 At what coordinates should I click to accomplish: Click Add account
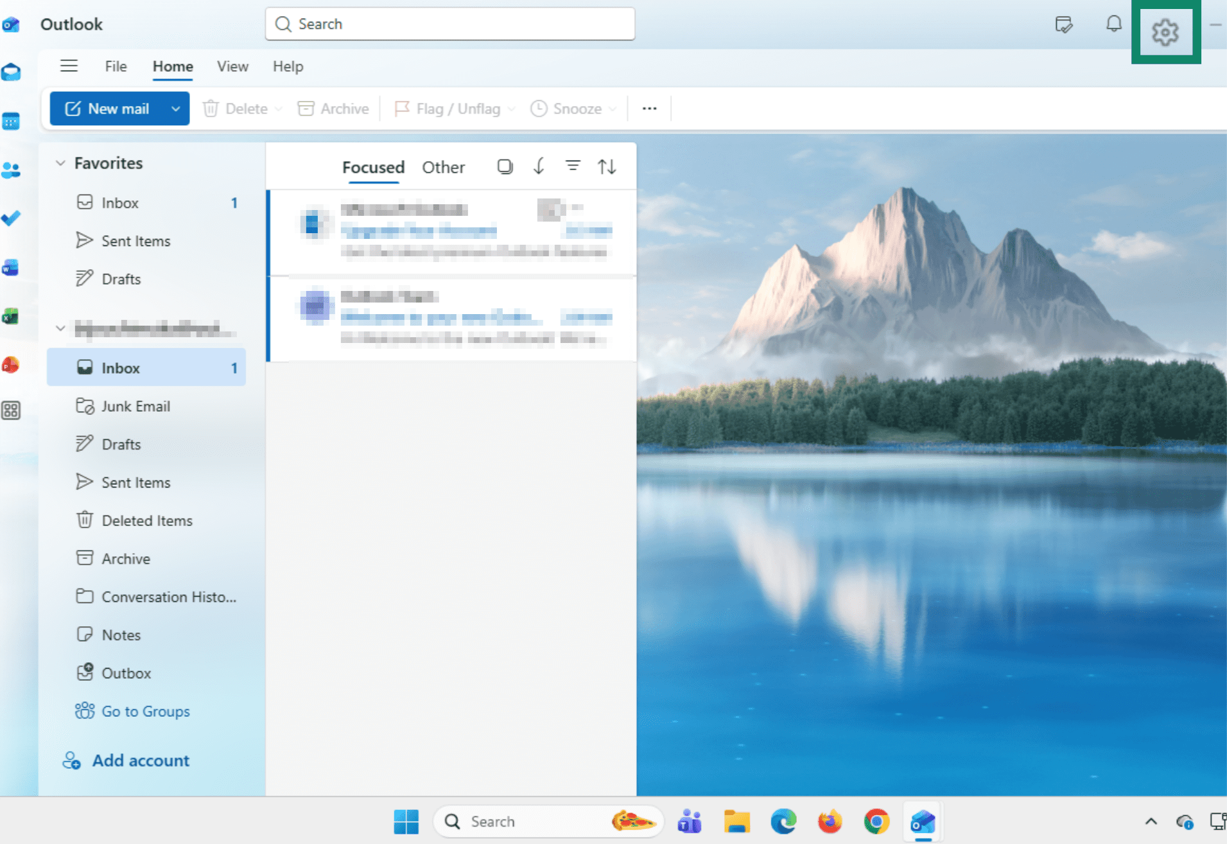(126, 760)
